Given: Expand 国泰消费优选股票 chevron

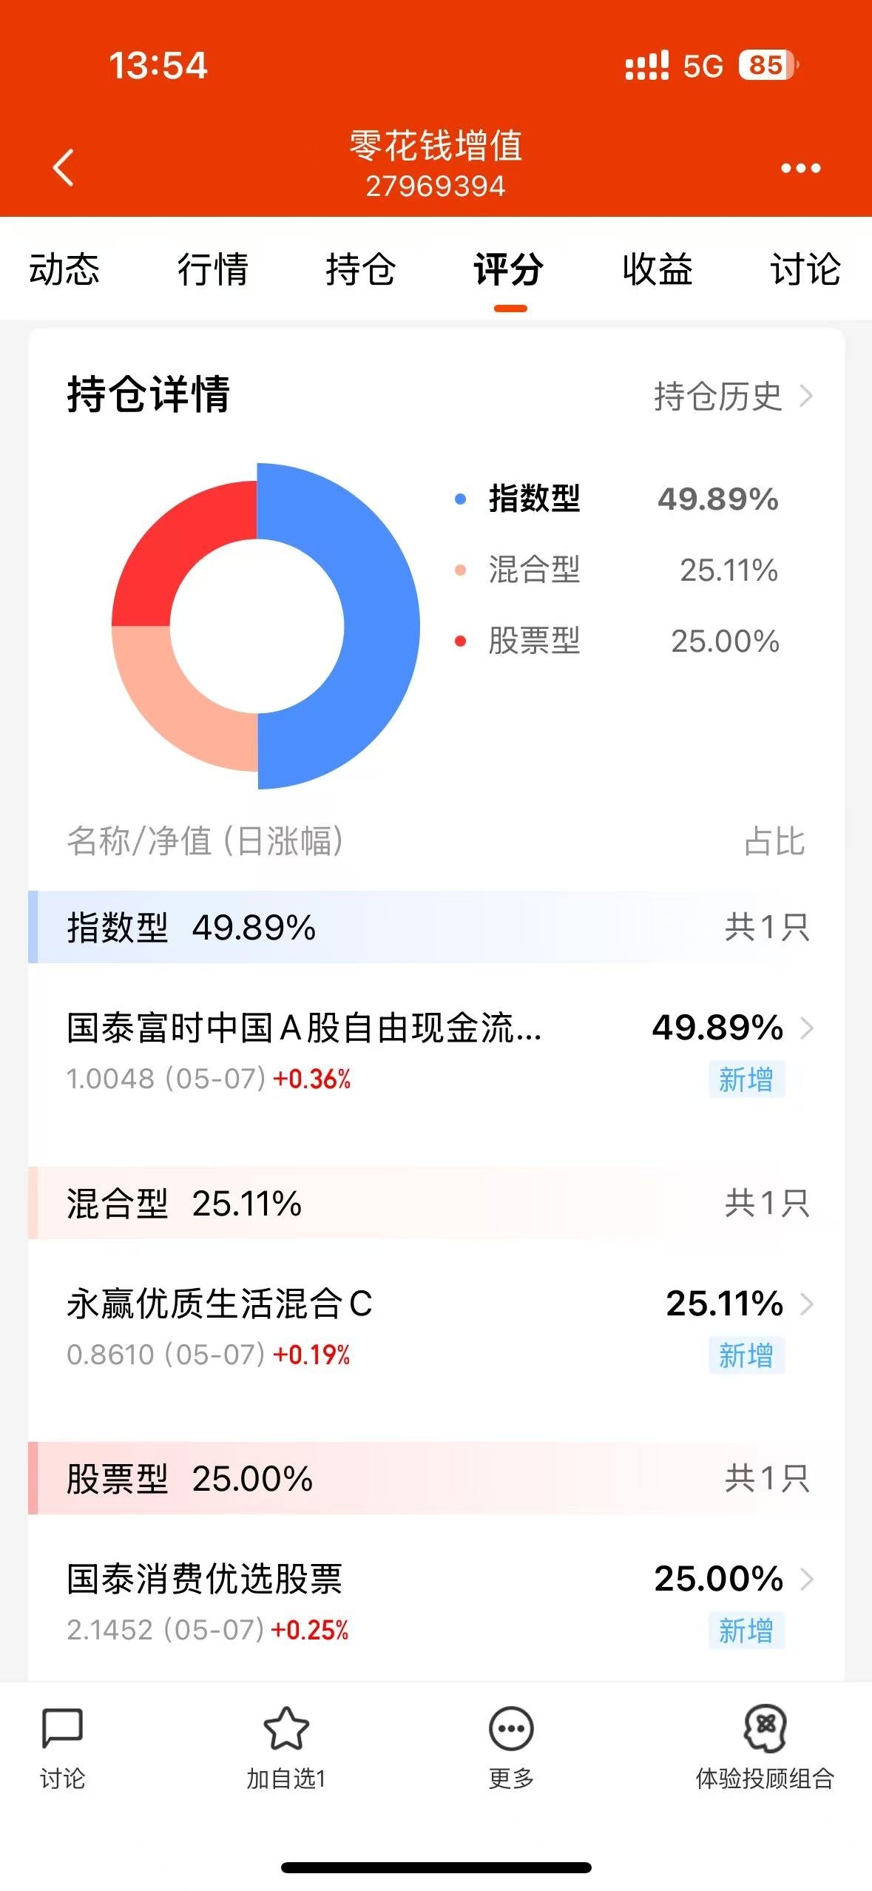Looking at the screenshot, I should (x=807, y=1579).
